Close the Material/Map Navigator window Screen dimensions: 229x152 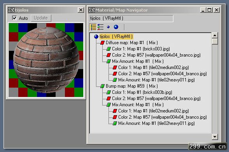pos(217,10)
